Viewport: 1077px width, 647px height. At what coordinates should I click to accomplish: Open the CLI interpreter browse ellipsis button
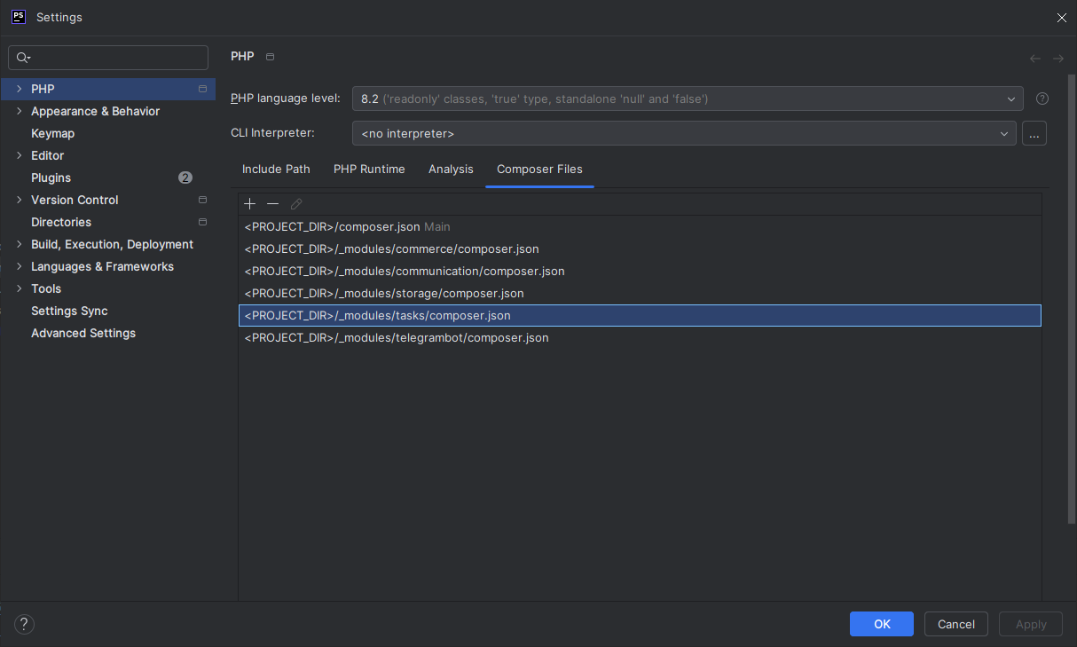[1034, 133]
